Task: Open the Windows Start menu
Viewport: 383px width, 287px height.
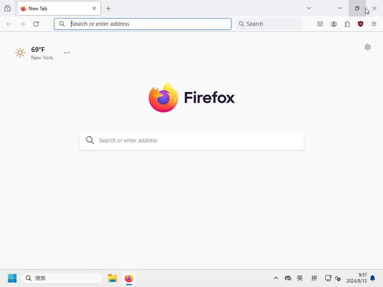Action: click(x=12, y=278)
